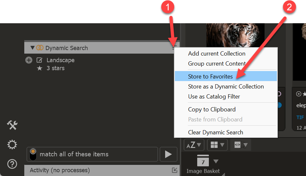Viewport: 306px width, 176px height.
Task: Select the 3 stars search entry
Action: point(55,68)
